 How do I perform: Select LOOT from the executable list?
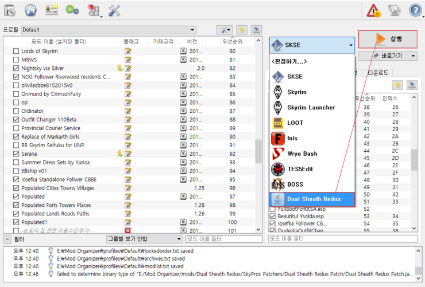tap(312, 123)
